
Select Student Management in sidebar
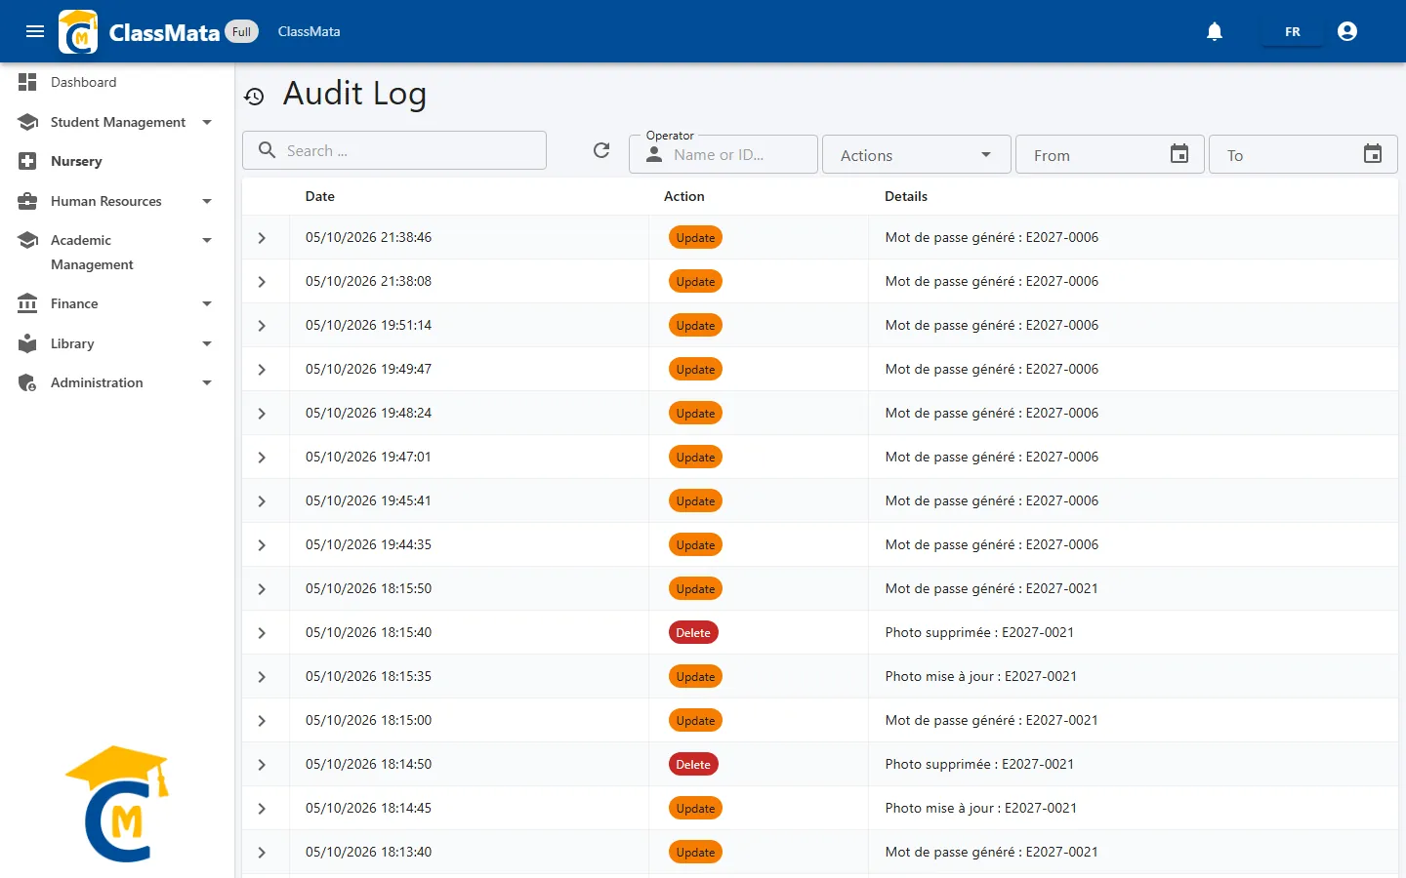(118, 122)
